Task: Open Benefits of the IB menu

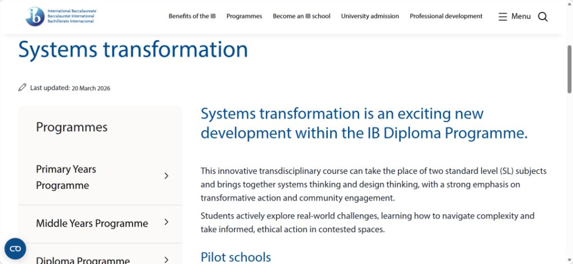Action: point(192,16)
